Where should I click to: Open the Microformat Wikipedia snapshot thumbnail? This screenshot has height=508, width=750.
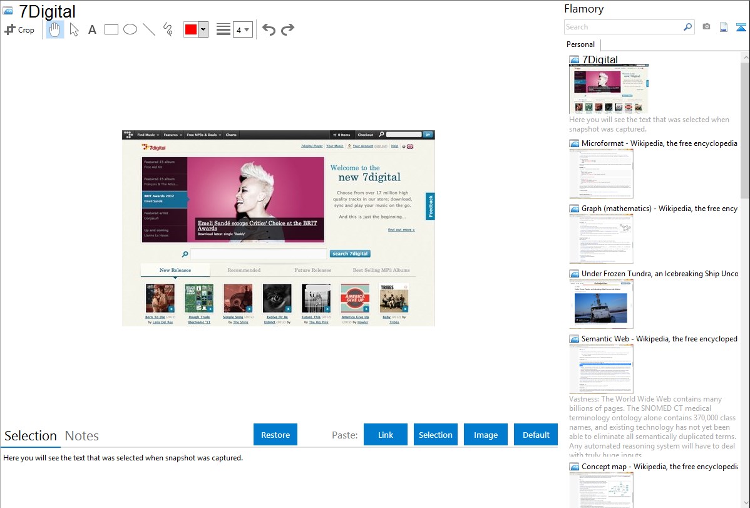tap(601, 174)
